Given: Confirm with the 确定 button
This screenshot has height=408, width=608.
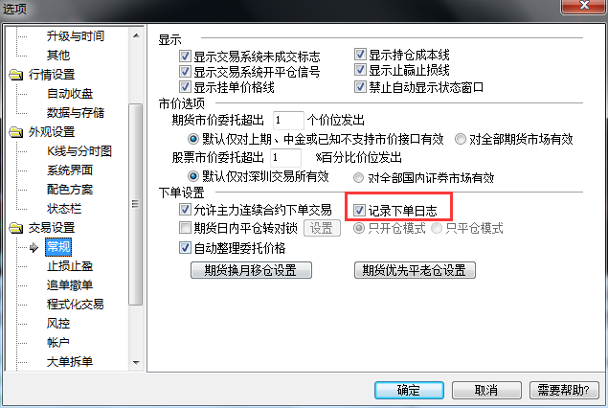Looking at the screenshot, I should click(409, 390).
